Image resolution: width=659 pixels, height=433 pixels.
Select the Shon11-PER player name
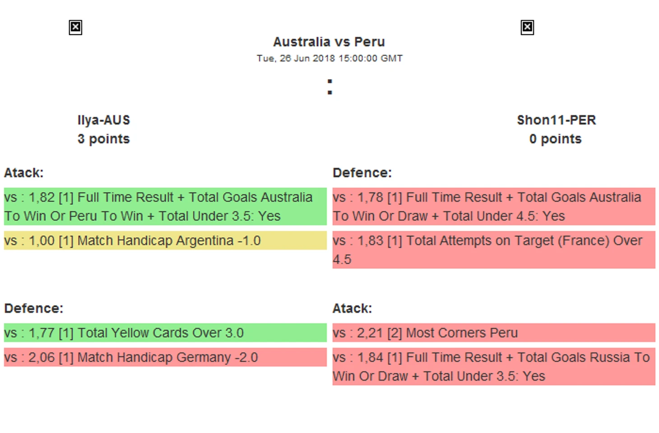click(x=556, y=120)
